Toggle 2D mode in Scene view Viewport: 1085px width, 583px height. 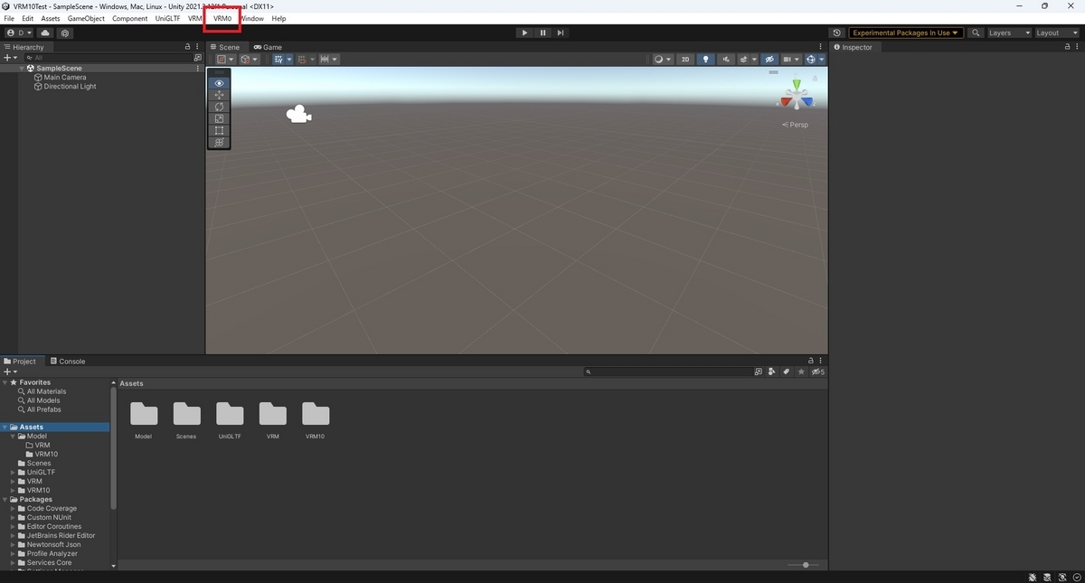pos(685,59)
